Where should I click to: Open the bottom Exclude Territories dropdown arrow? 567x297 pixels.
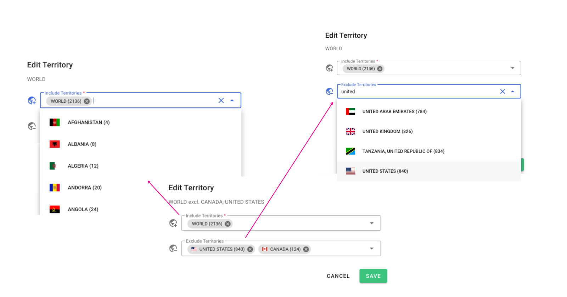(372, 249)
